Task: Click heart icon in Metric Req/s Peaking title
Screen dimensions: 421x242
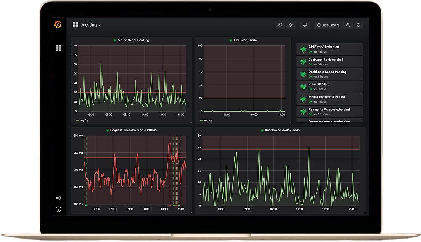Action: click(115, 40)
